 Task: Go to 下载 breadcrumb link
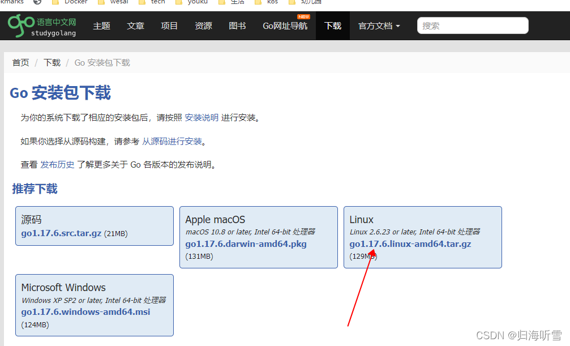(52, 63)
